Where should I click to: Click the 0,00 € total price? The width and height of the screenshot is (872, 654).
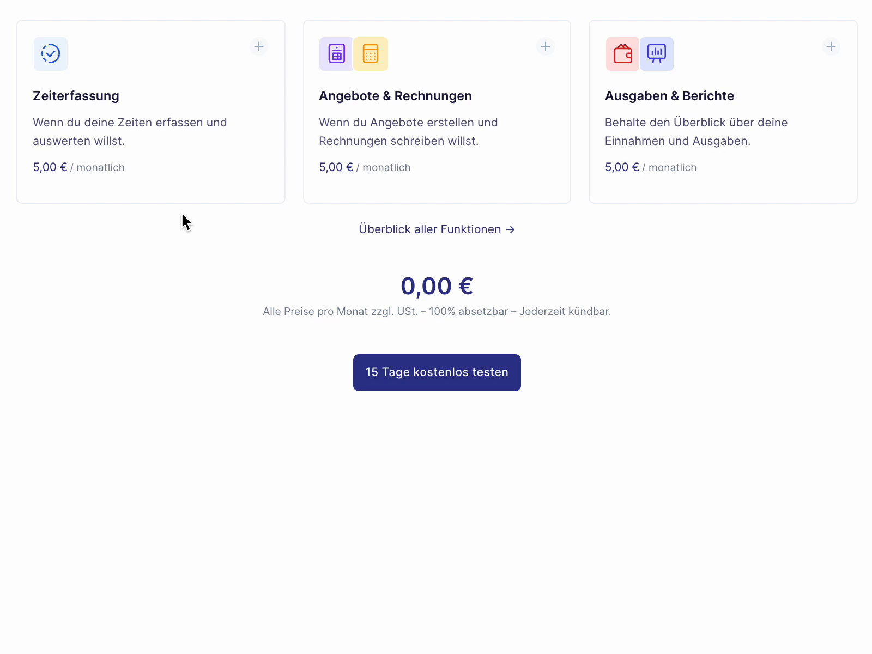pos(437,286)
